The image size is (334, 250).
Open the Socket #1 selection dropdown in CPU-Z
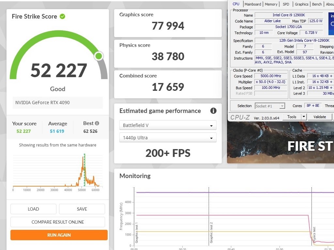pos(270,106)
